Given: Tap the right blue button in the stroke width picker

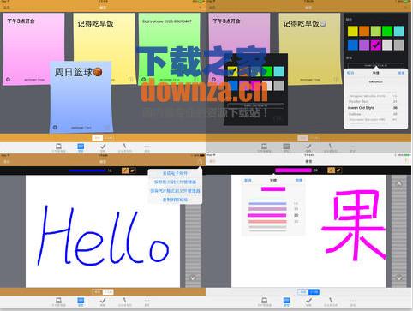Looking at the screenshot, I should point(299,180).
